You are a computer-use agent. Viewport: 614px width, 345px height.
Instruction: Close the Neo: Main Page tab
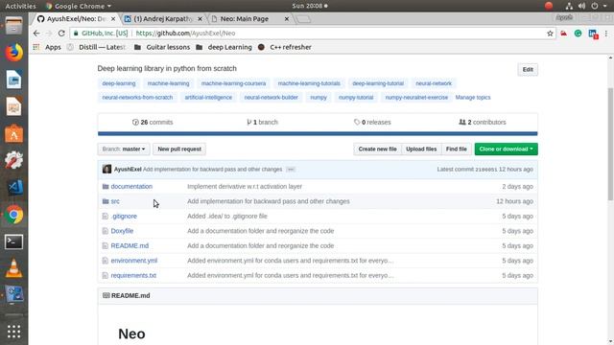click(x=286, y=19)
